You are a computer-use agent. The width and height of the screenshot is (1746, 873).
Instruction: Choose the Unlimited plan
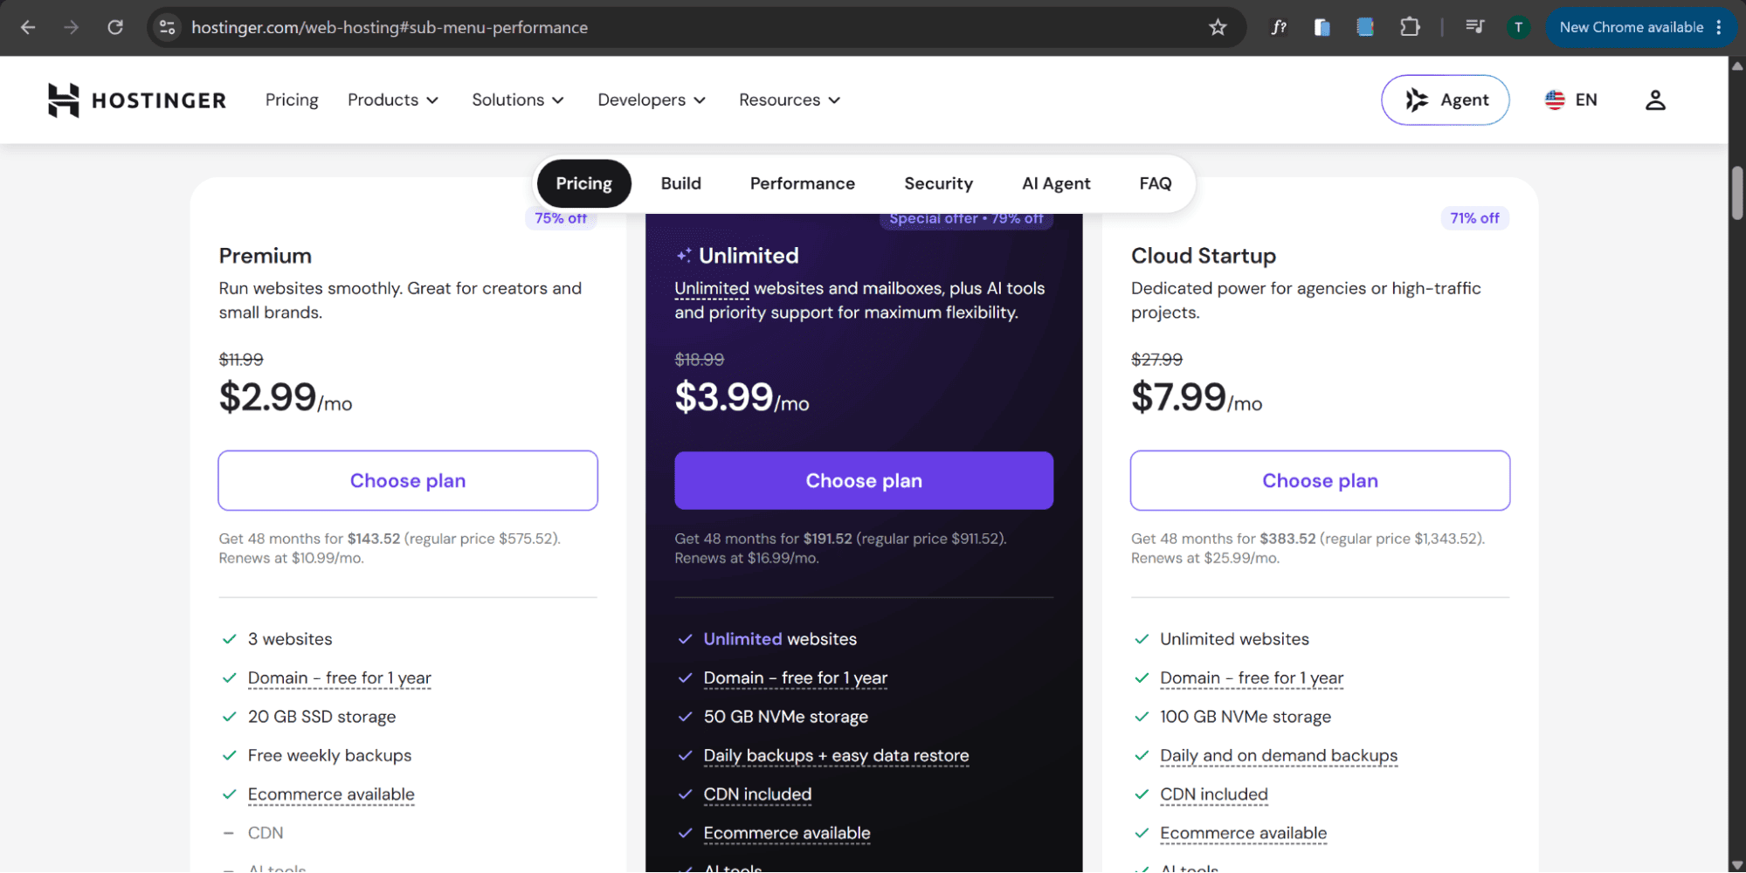(x=864, y=480)
